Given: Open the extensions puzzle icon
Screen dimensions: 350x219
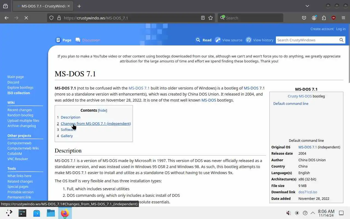Looking at the screenshot, I should click(324, 18).
